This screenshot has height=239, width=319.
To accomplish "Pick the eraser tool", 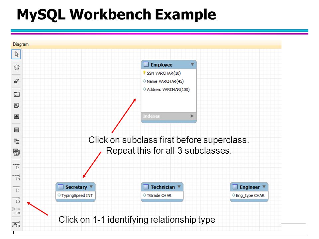I will click(17, 81).
